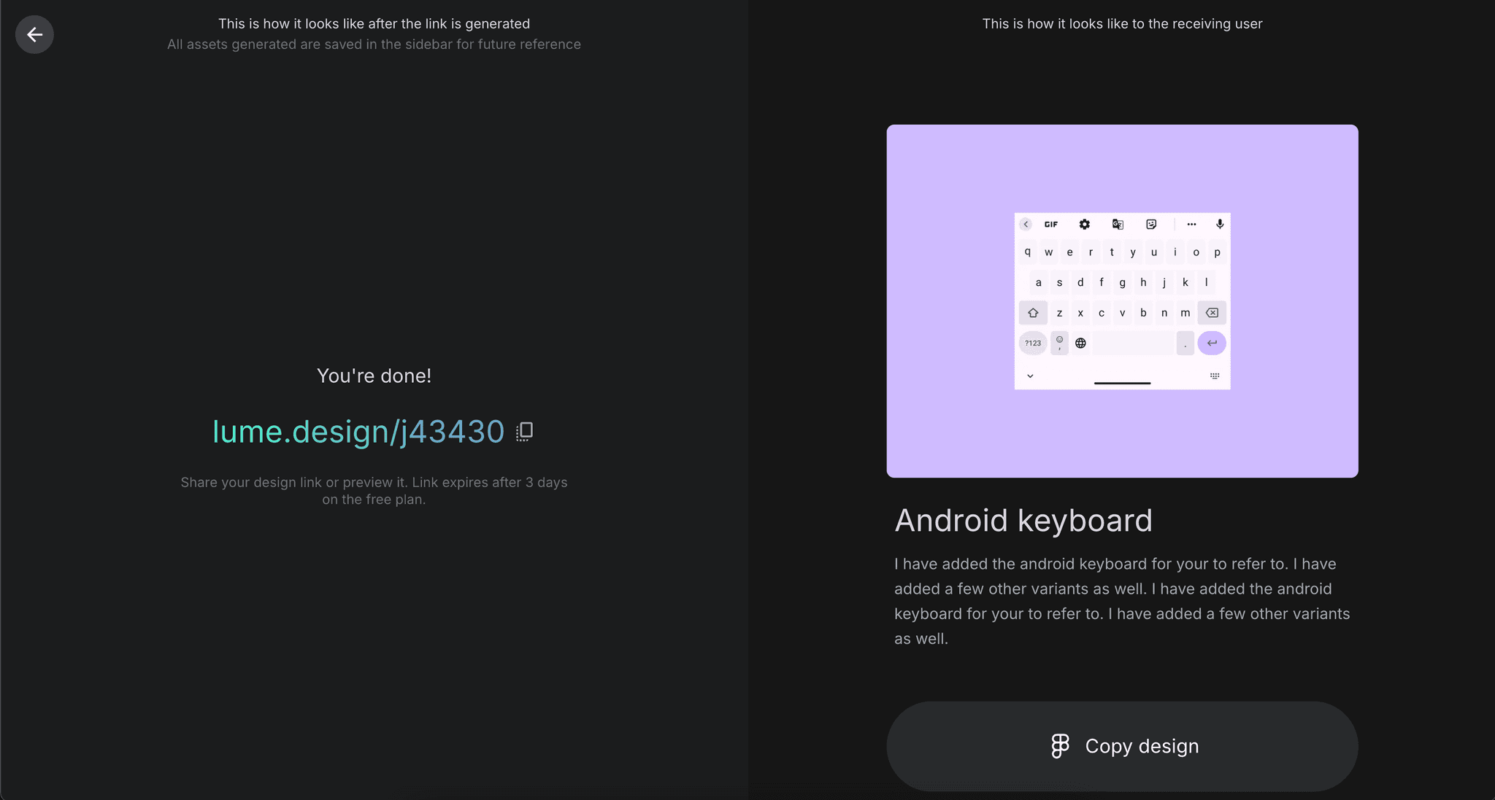Tap the settings gear on the keyboard
Viewport: 1495px width, 800px height.
tap(1085, 225)
